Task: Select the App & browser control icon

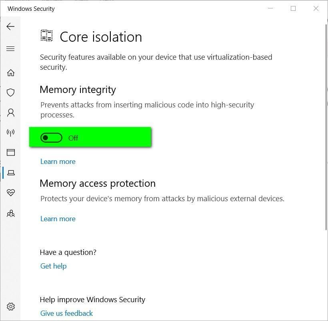Action: pyautogui.click(x=10, y=153)
